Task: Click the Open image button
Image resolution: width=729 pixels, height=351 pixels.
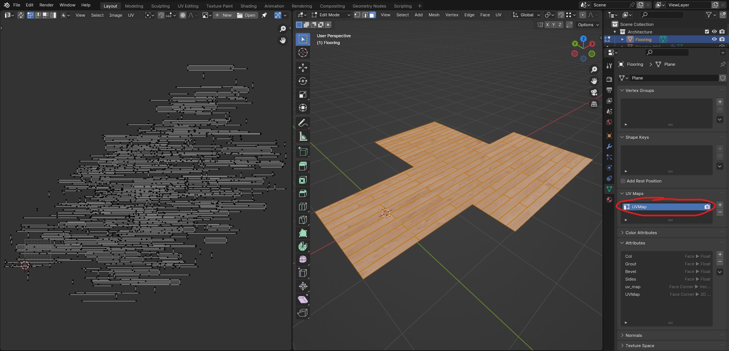Action: (246, 15)
